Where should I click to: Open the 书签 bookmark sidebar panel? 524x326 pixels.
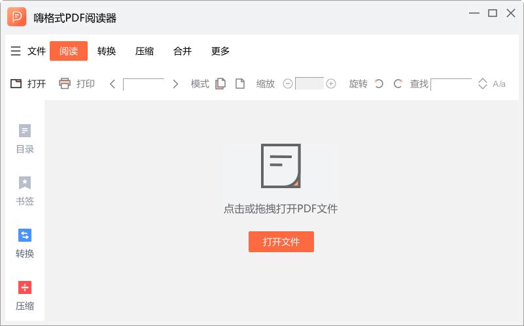[x=25, y=191]
